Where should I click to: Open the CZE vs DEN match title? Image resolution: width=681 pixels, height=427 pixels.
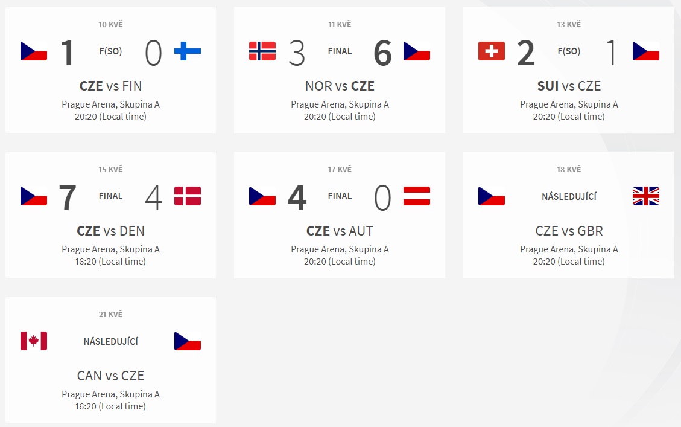pos(111,231)
